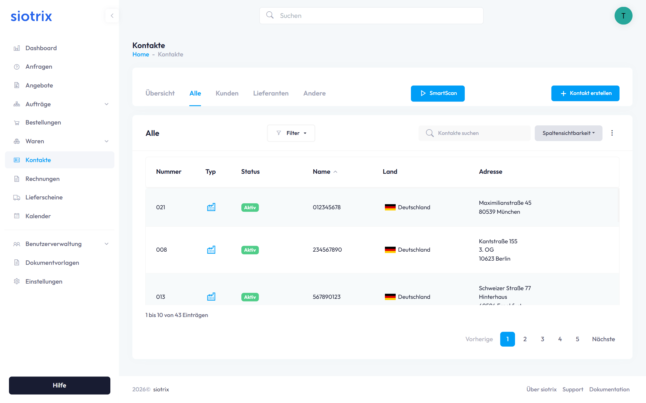Open the Dashboard from the sidebar
Screen dimensions: 646x403
[41, 48]
